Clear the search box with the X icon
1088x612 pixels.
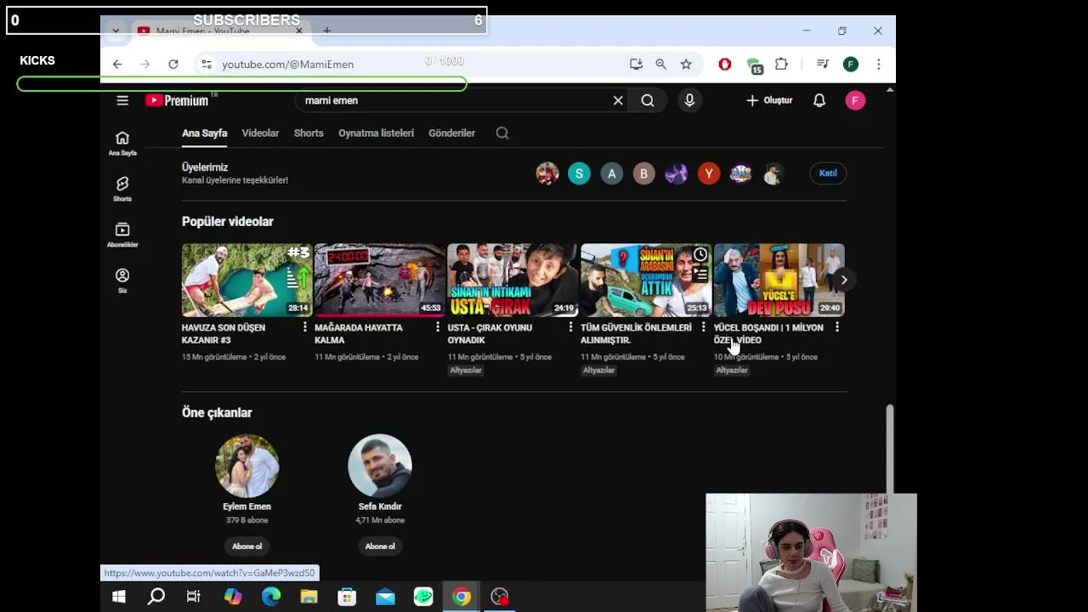618,100
